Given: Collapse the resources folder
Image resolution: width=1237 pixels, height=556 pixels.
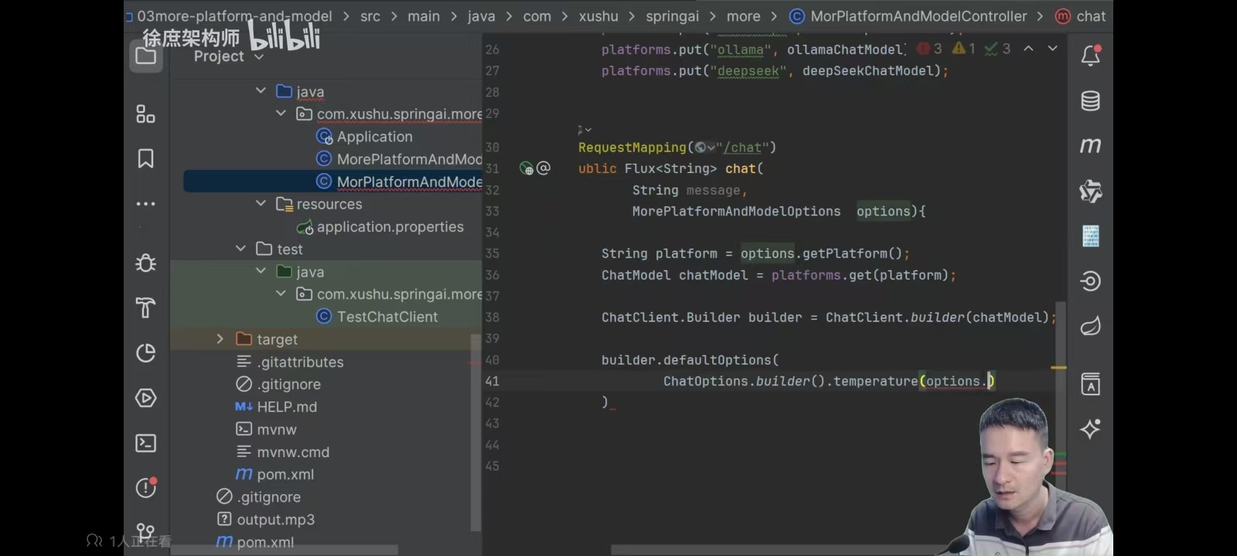Looking at the screenshot, I should click(x=261, y=203).
